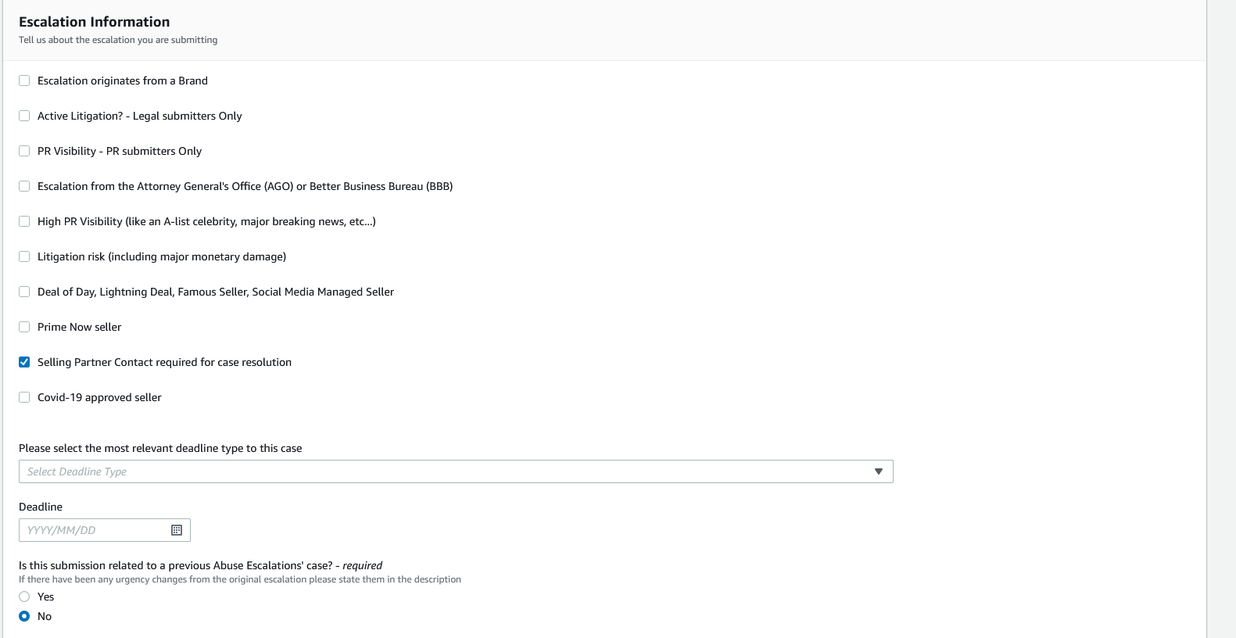This screenshot has width=1236, height=638.
Task: Select the No radio button
Action: [x=24, y=616]
